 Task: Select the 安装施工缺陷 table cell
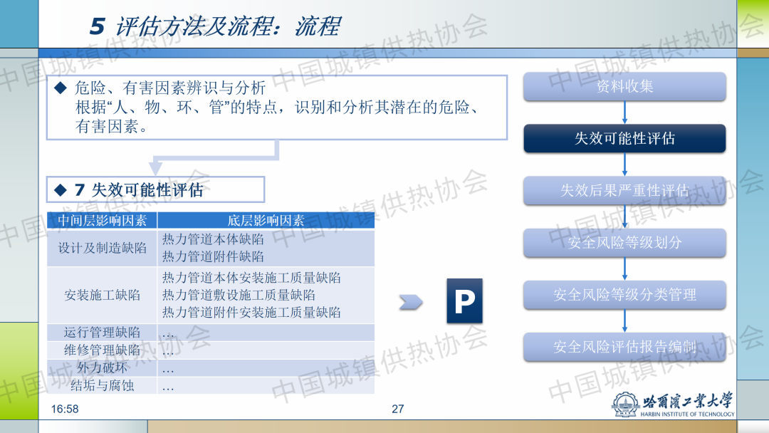103,295
